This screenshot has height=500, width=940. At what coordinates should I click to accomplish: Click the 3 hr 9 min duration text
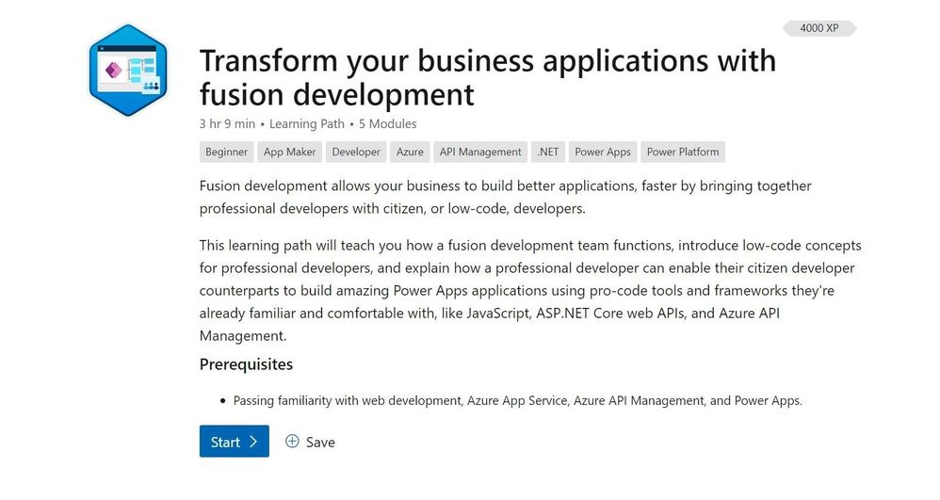227,123
